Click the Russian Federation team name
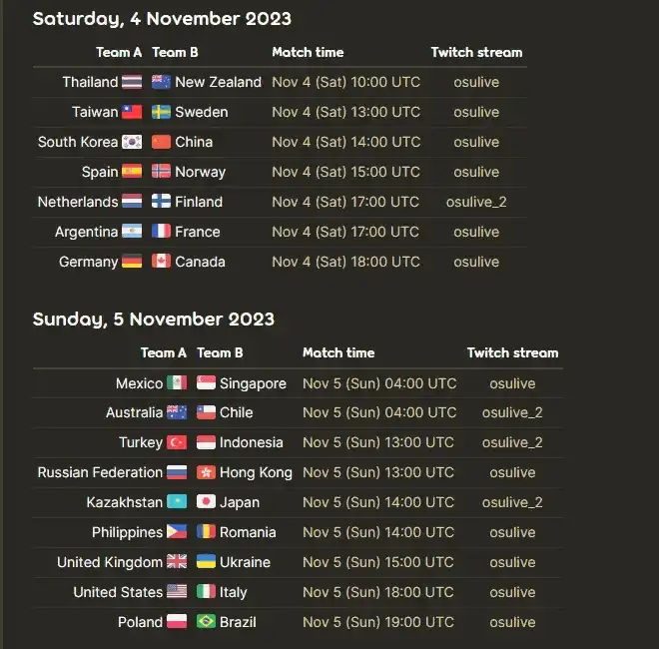The height and width of the screenshot is (649, 659). 100,472
